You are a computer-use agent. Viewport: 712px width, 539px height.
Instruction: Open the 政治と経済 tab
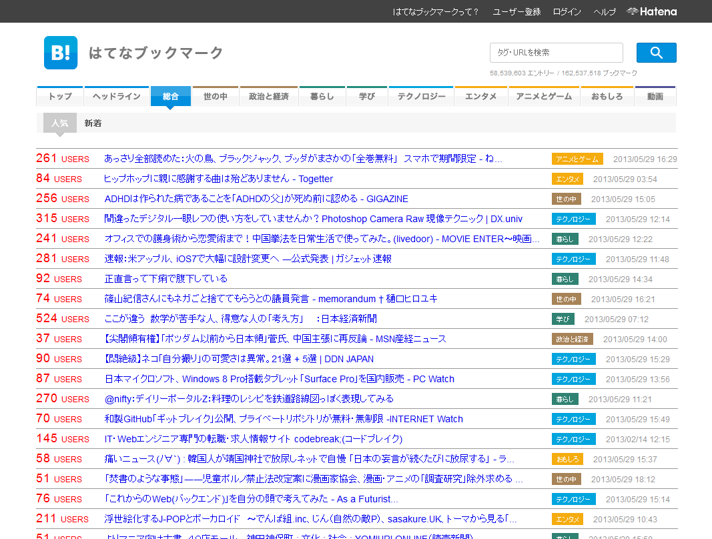269,96
